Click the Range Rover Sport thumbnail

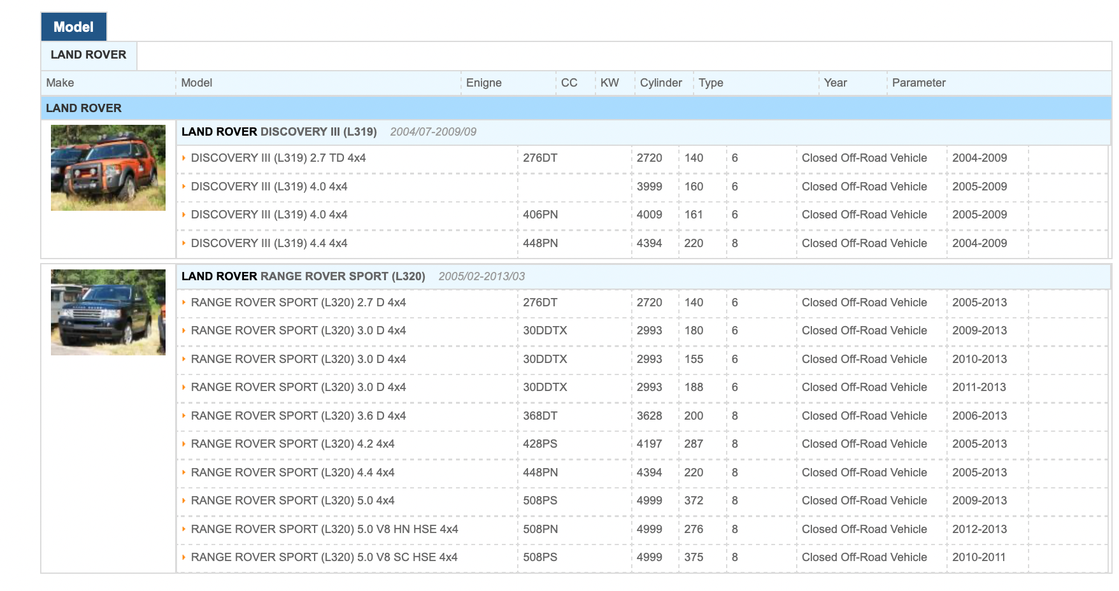point(108,312)
